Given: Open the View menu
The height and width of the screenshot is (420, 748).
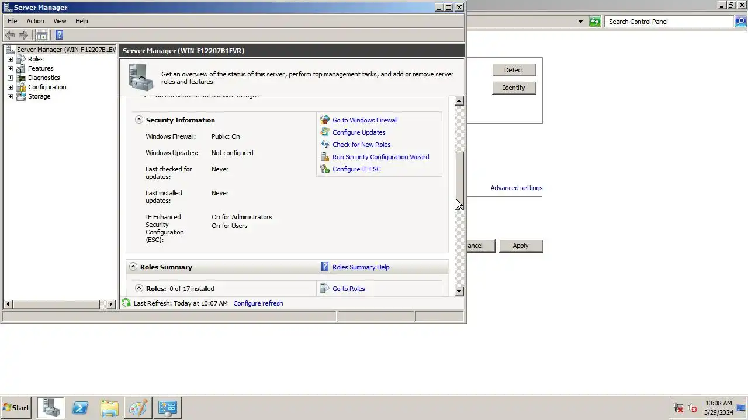Looking at the screenshot, I should 60,21.
